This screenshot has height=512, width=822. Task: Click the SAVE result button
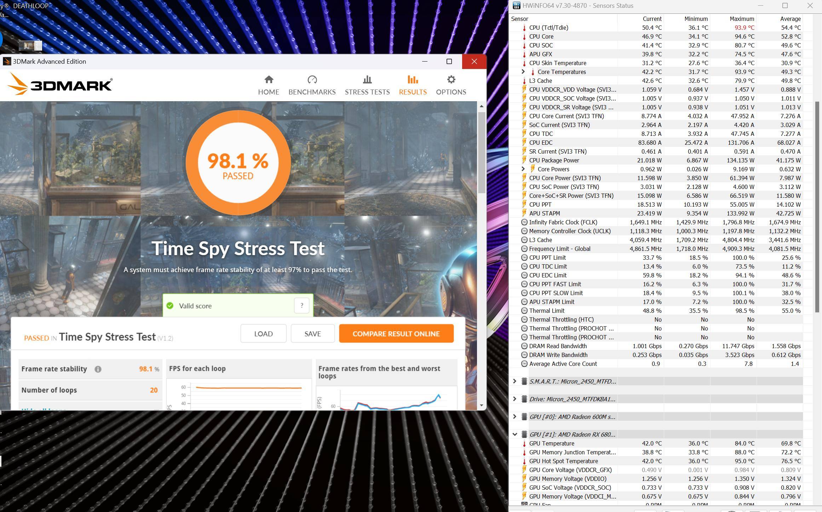312,333
